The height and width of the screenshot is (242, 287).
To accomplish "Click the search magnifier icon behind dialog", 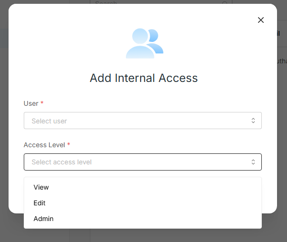I will point(225,2).
